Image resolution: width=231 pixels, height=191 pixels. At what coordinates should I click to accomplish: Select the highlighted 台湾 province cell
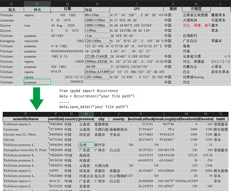pyautogui.click(x=83, y=144)
